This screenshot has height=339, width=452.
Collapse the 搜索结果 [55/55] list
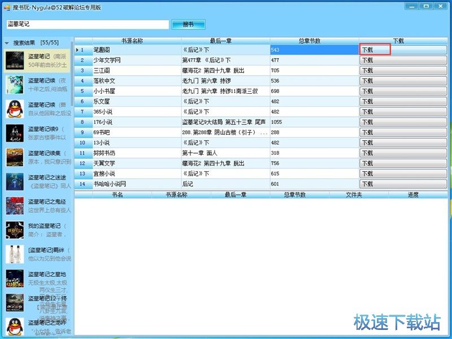(x=7, y=42)
